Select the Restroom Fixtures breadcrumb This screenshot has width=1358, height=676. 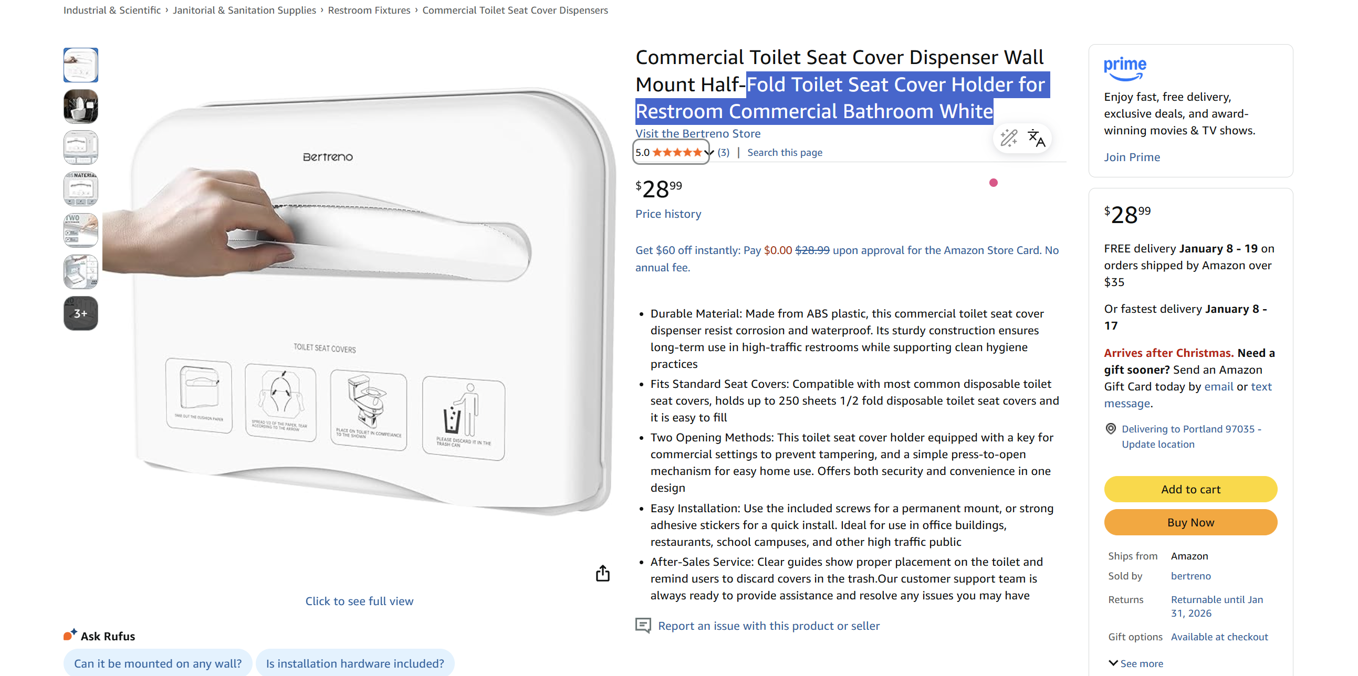pos(369,10)
